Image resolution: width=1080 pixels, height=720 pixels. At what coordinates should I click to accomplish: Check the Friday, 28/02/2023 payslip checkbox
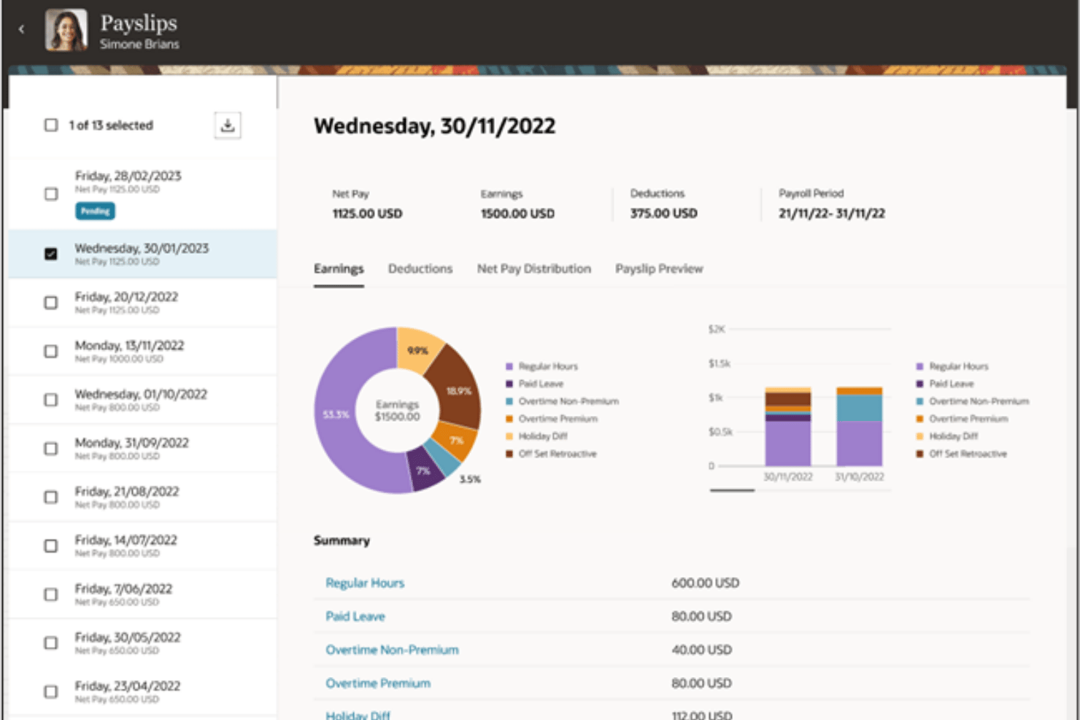click(x=51, y=194)
